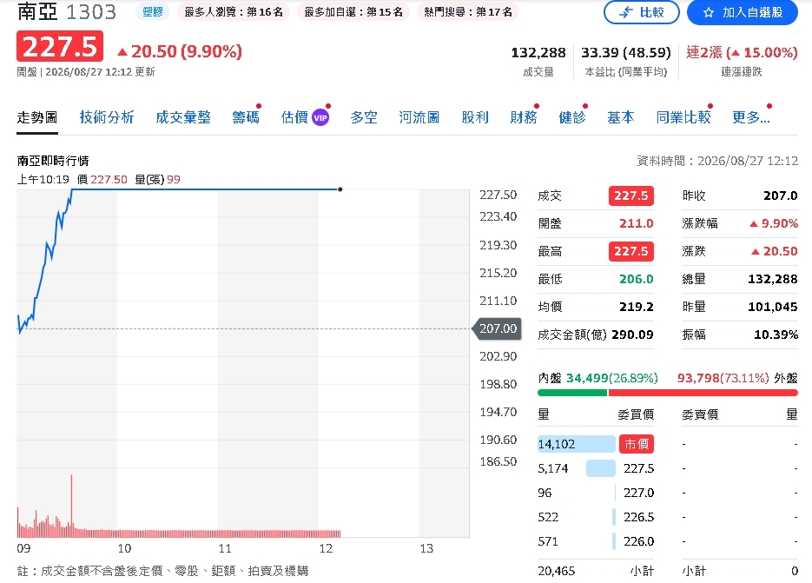
Task: Click the 市價 bid label
Action: pos(637,444)
